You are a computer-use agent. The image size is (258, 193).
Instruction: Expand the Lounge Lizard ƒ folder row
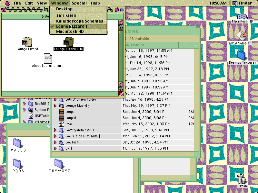click(x=55, y=106)
